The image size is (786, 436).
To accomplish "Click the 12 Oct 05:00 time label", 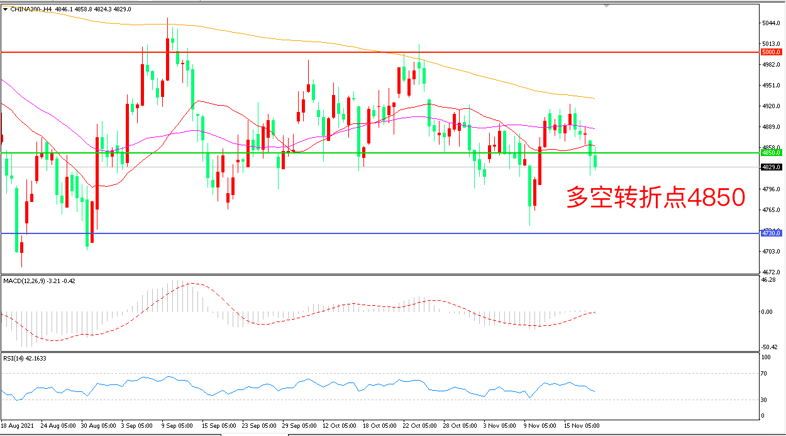I will tap(340, 426).
